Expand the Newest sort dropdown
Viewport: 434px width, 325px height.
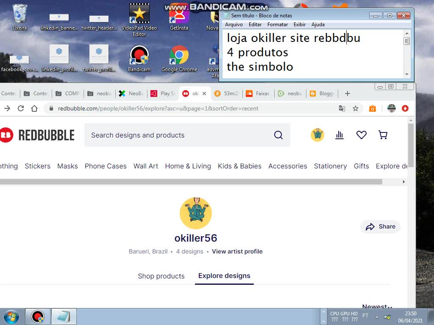pos(377,306)
